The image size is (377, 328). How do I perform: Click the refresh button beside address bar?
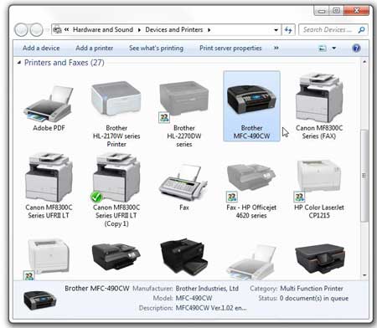click(288, 29)
